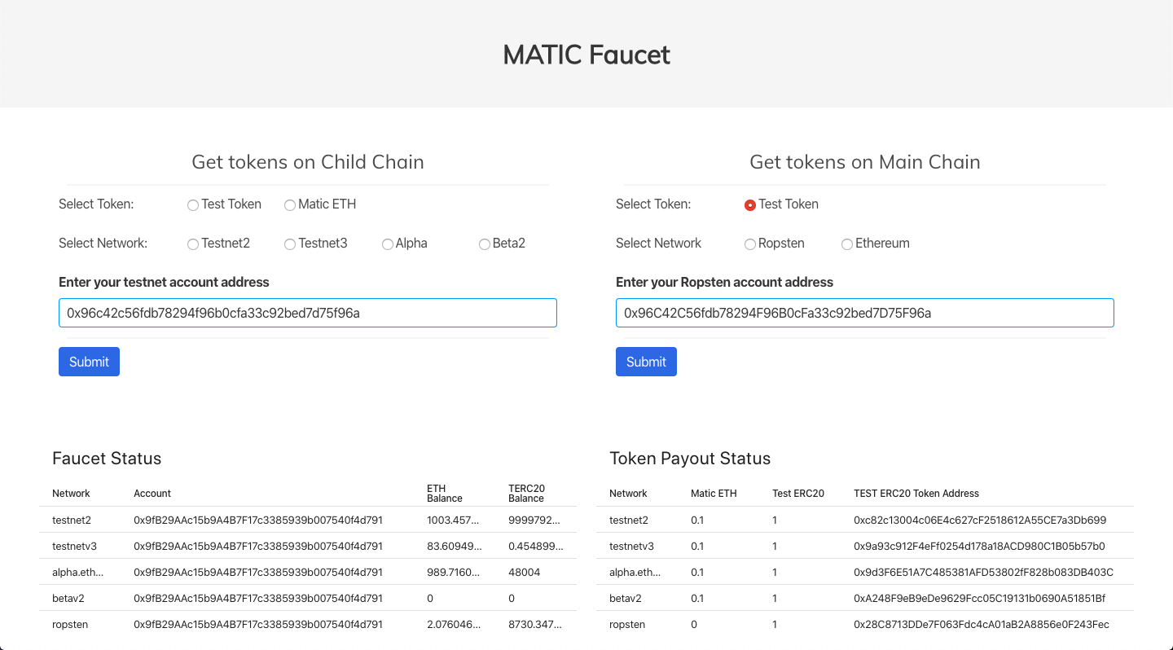This screenshot has width=1173, height=650.
Task: Click ropsten Matic ETH payout value 0
Action: point(694,624)
